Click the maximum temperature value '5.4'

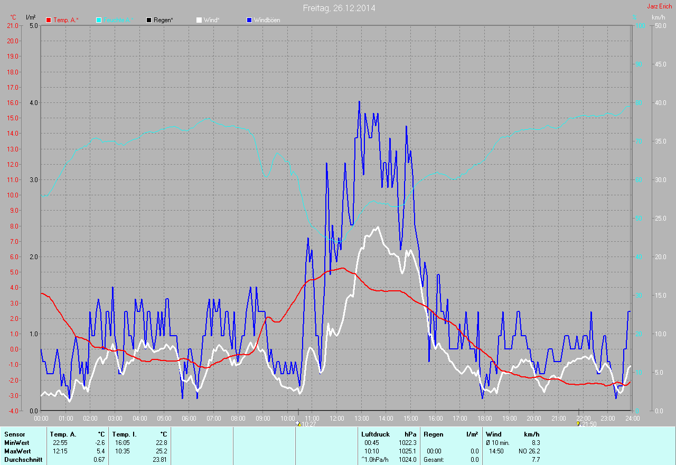(x=101, y=451)
